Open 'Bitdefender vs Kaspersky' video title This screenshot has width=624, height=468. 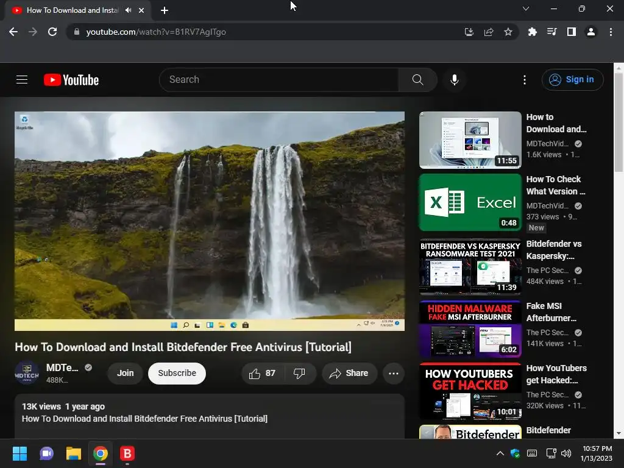pos(554,250)
